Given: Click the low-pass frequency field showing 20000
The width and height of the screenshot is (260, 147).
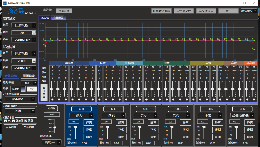Looking at the screenshot, I should pyautogui.click(x=22, y=61).
